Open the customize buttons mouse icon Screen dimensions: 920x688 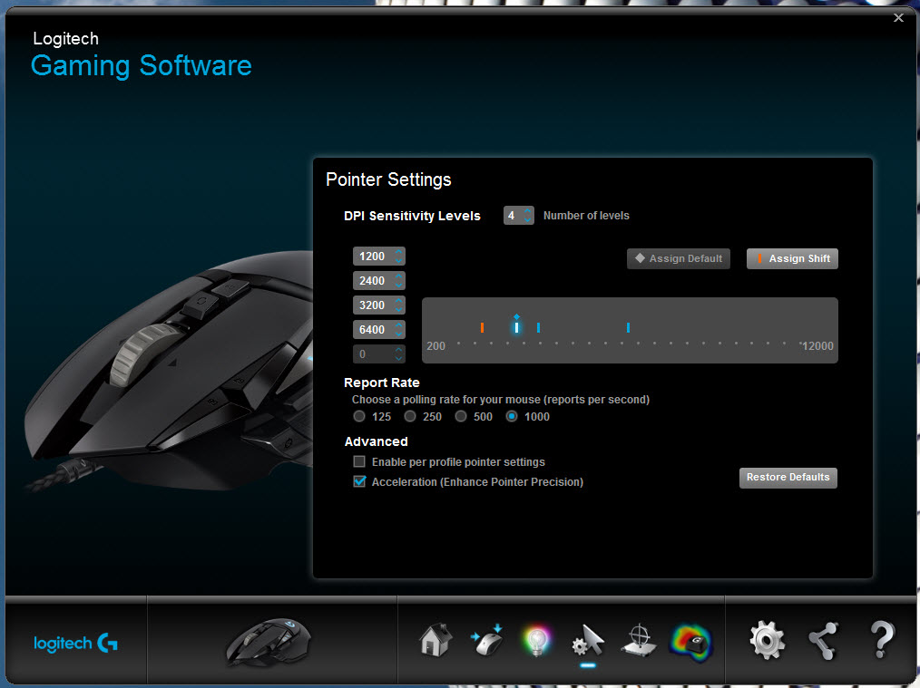(487, 640)
